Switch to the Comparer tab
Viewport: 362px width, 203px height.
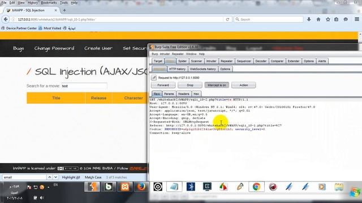(277, 61)
